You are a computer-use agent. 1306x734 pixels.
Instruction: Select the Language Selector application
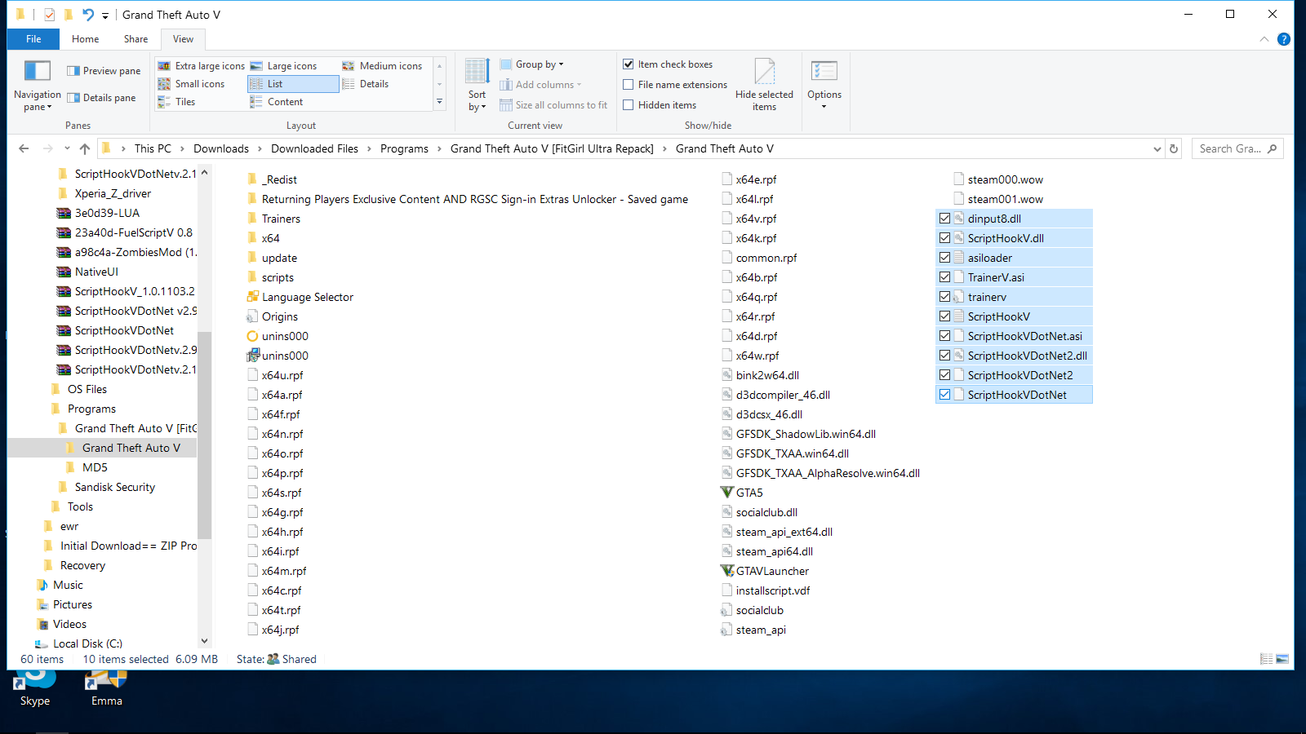pos(300,297)
